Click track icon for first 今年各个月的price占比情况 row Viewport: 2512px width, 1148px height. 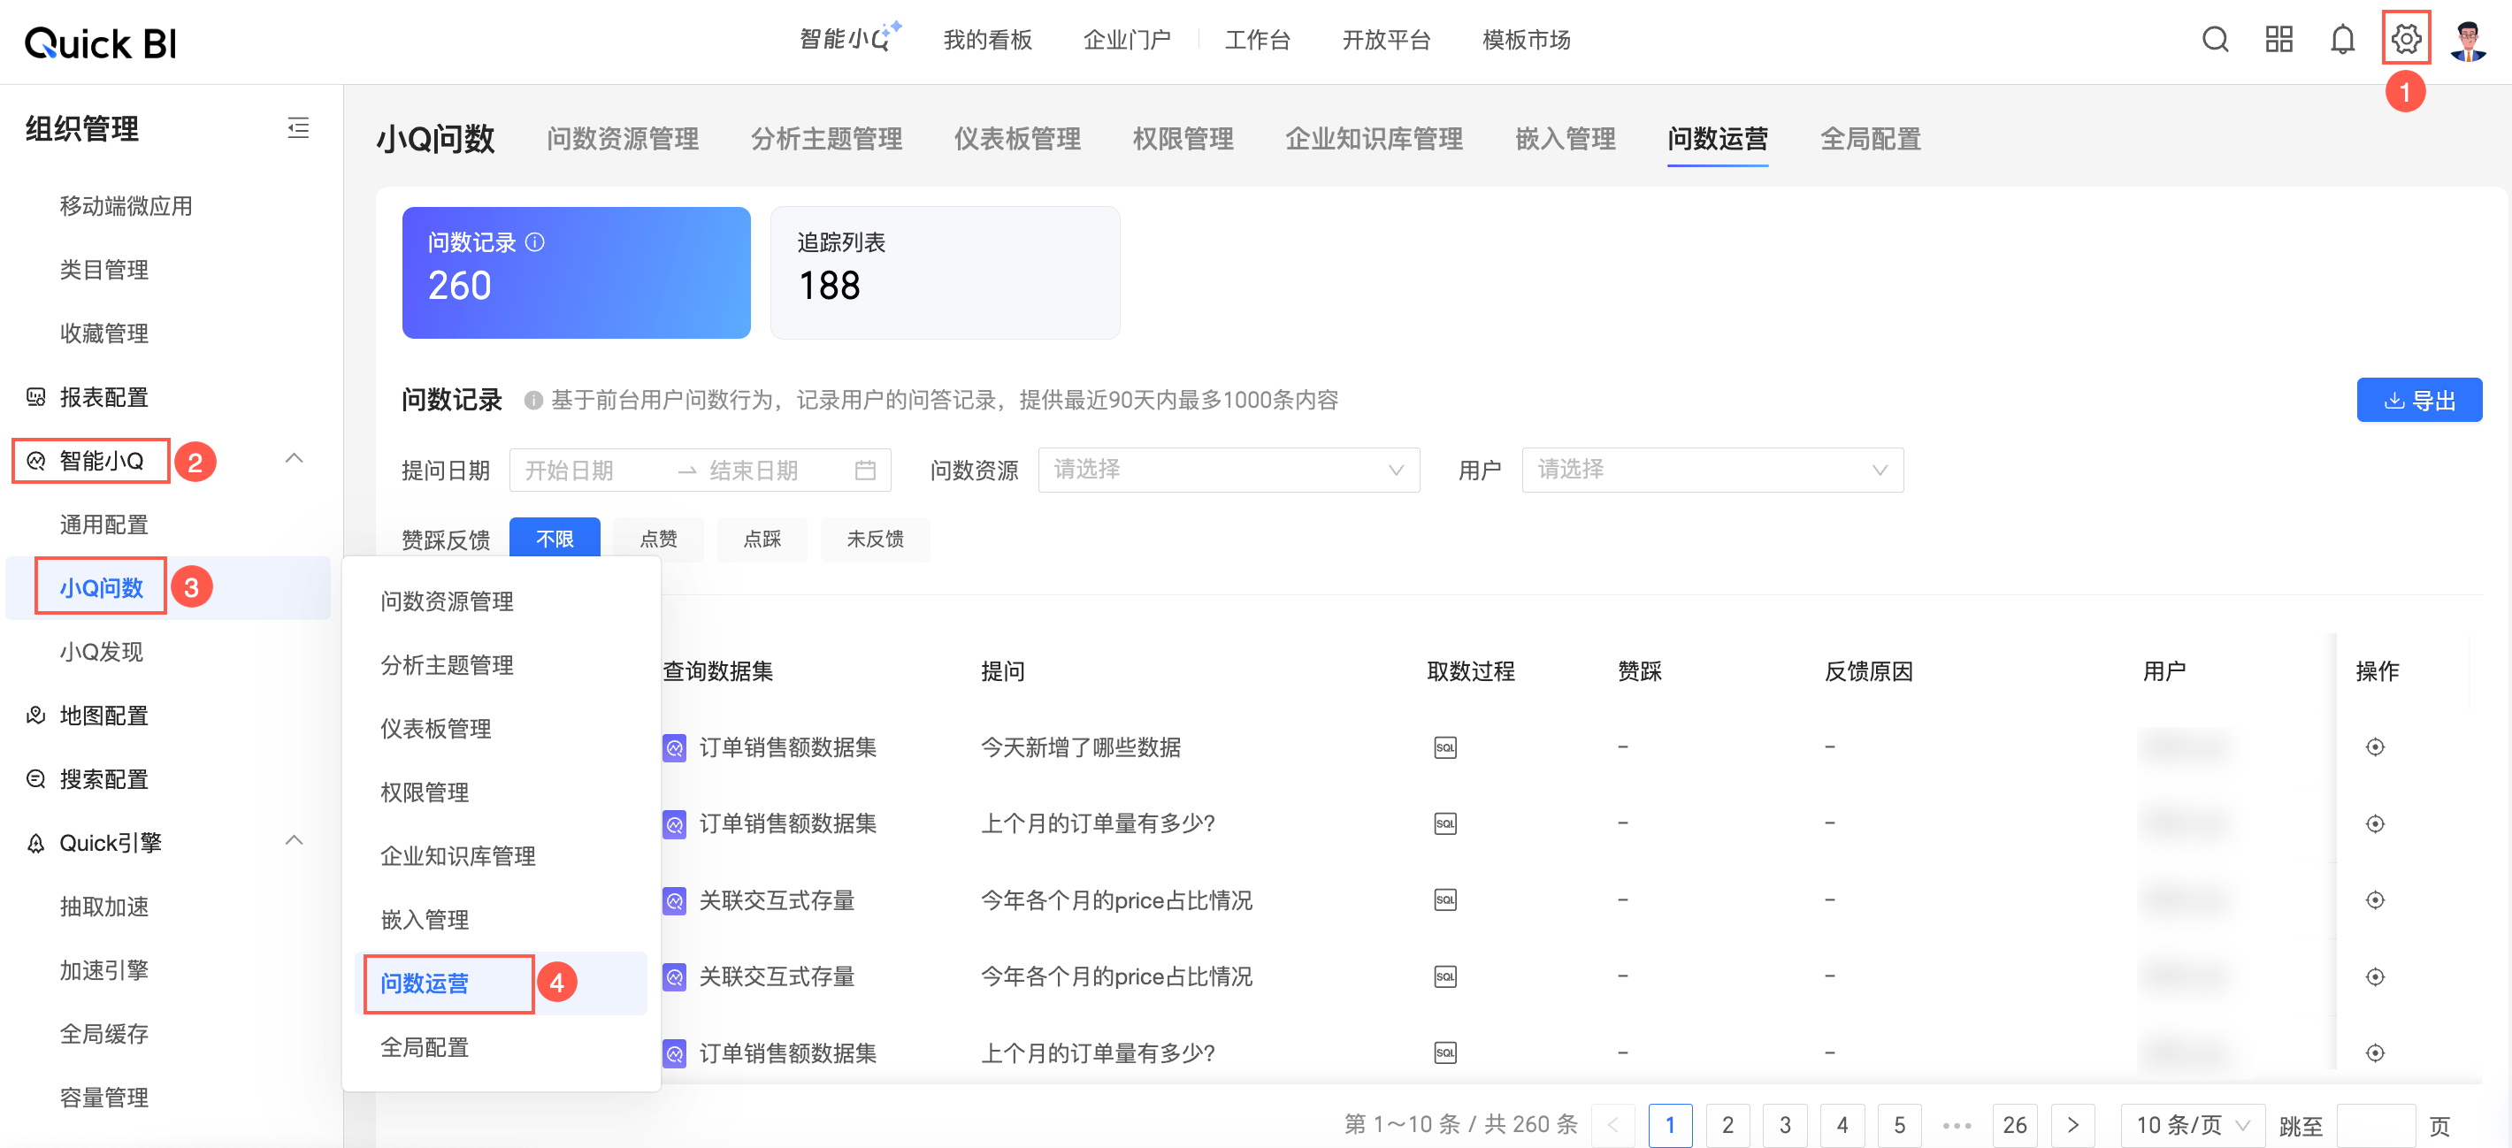[x=2376, y=900]
